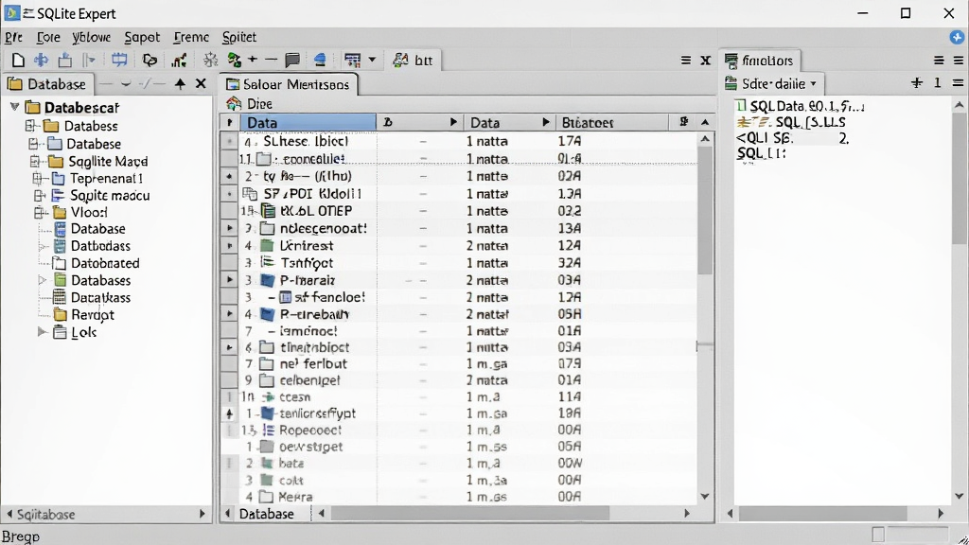Select the 'ndeecenooat!' grid row

coord(459,229)
